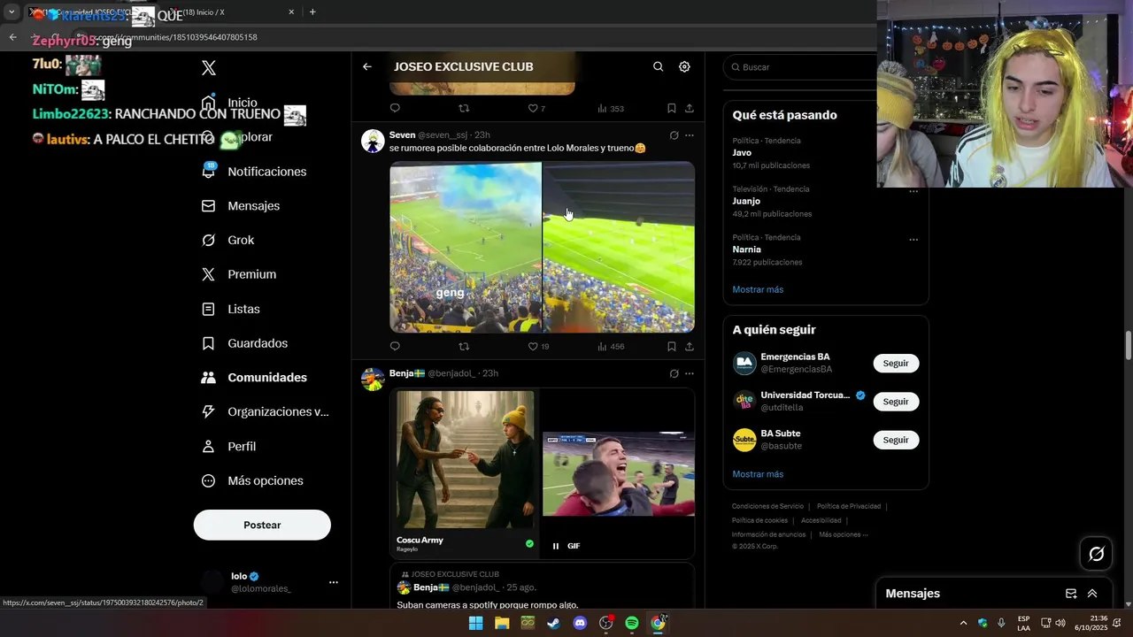This screenshot has width=1133, height=637.
Task: Open Steam from taskbar
Action: point(553,623)
